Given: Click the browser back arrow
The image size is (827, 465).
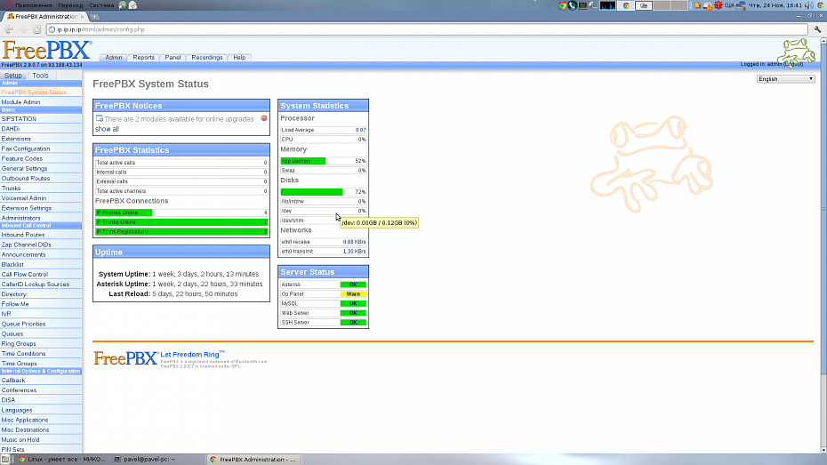Looking at the screenshot, I should pos(9,29).
